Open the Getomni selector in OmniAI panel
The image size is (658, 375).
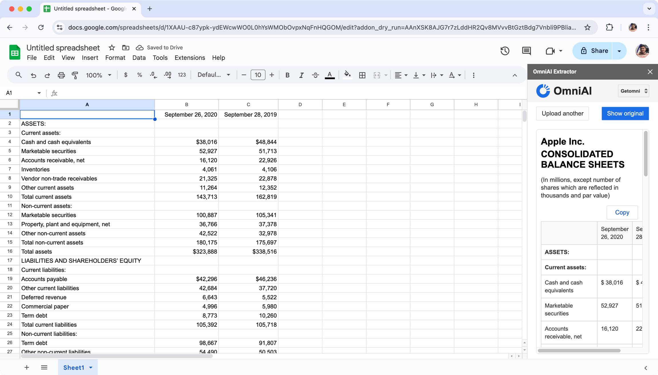[x=633, y=91]
